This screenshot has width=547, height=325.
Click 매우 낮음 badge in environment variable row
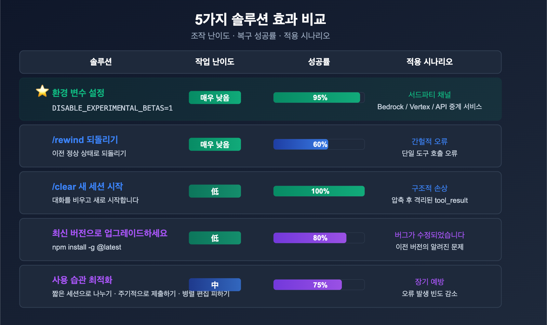coord(215,98)
